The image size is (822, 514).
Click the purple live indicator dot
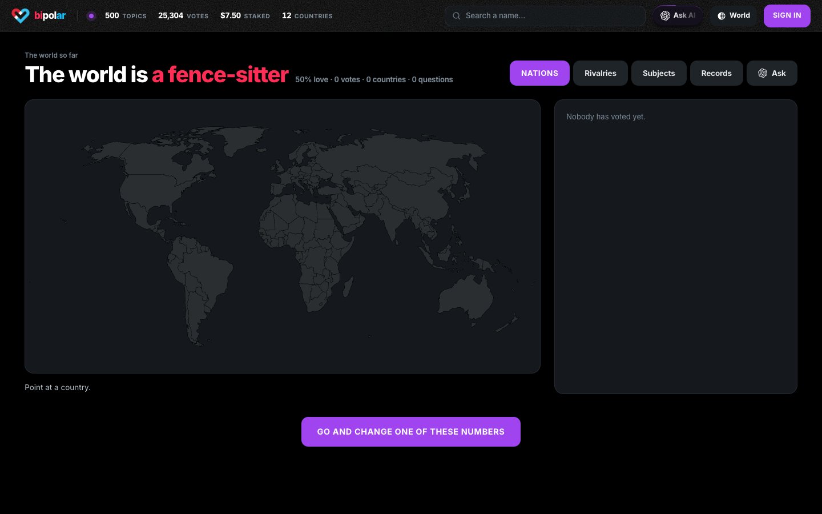pos(91,16)
